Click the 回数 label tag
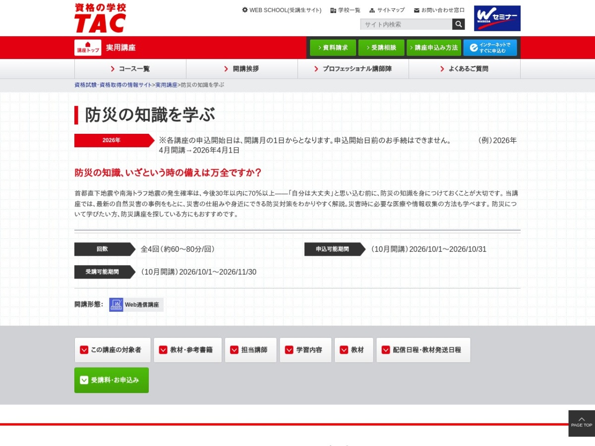595x446 pixels. point(105,249)
